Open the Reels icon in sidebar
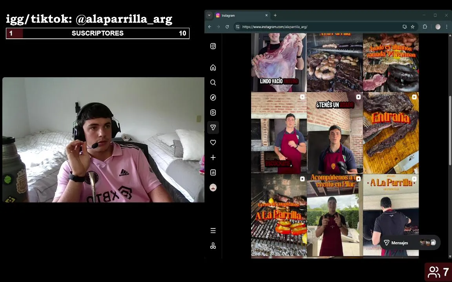The width and height of the screenshot is (452, 282). point(213,112)
